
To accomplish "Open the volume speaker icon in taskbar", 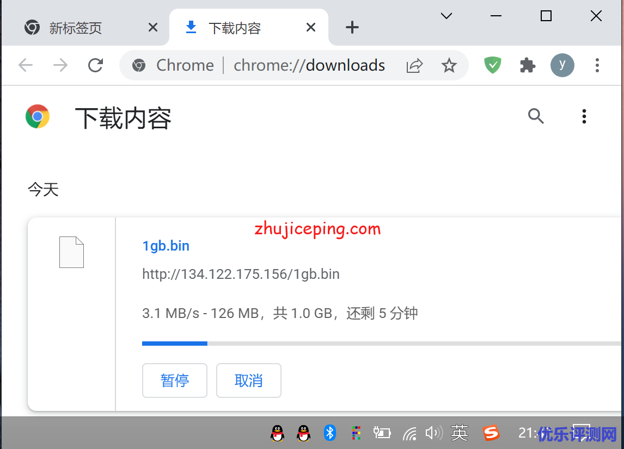I will [x=433, y=433].
